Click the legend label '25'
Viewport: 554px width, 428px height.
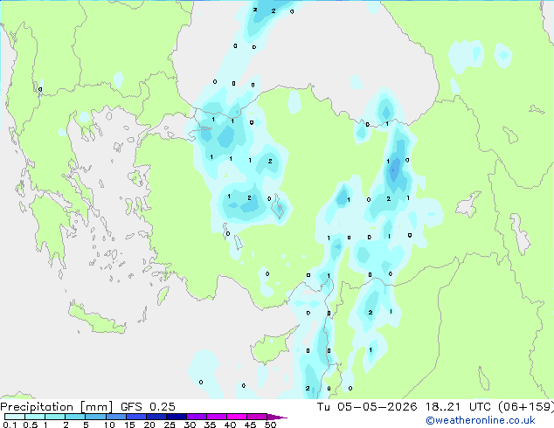[170, 425]
